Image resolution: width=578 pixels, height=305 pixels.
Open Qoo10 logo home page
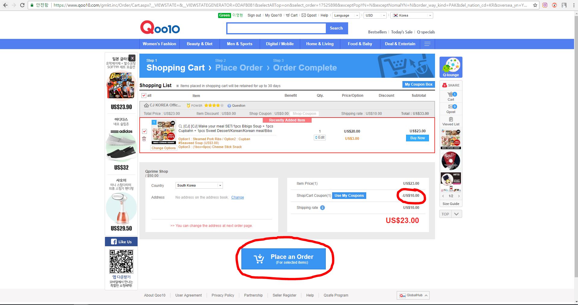point(160,28)
